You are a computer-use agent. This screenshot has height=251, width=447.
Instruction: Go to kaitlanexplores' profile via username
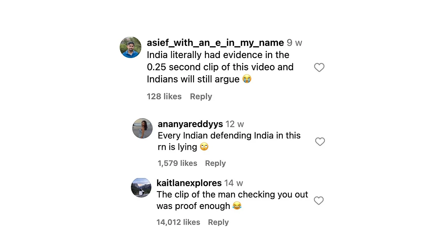click(189, 183)
